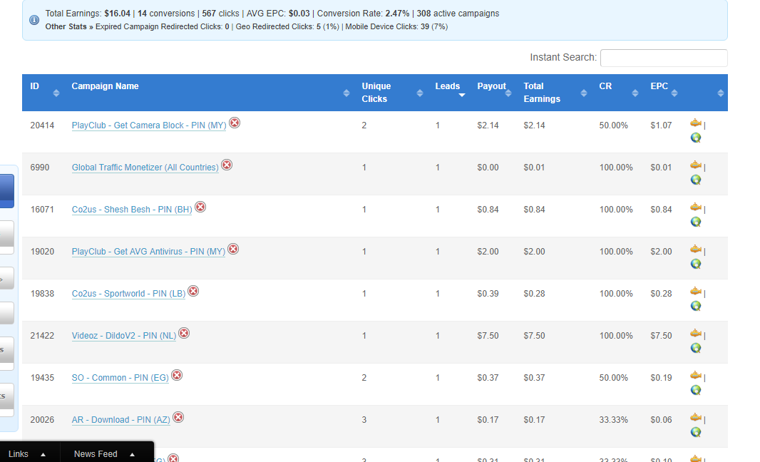Open Videoz - DildoV2 - PIN (NL) link
The height and width of the screenshot is (462, 760).
click(124, 336)
